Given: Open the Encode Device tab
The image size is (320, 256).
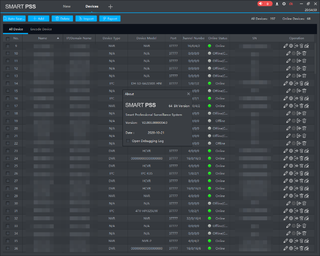Looking at the screenshot, I should (41, 29).
